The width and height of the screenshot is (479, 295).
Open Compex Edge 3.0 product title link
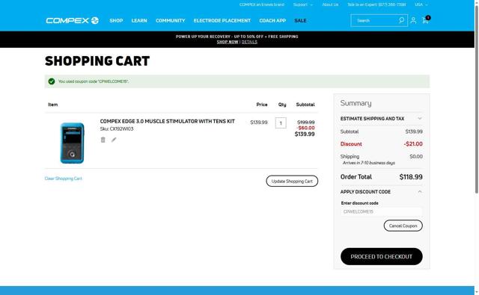(168, 121)
